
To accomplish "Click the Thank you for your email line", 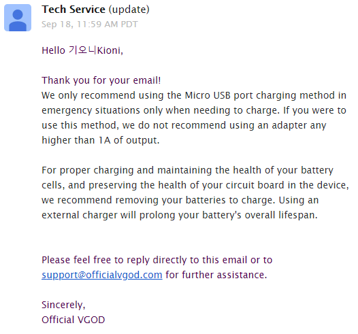I will [x=101, y=80].
